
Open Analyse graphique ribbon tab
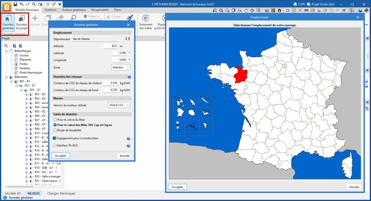tap(74, 10)
